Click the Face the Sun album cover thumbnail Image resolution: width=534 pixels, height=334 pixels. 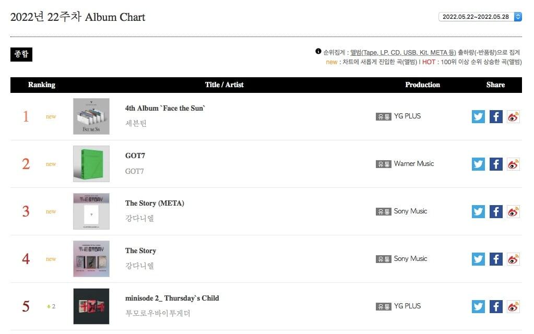coord(91,116)
